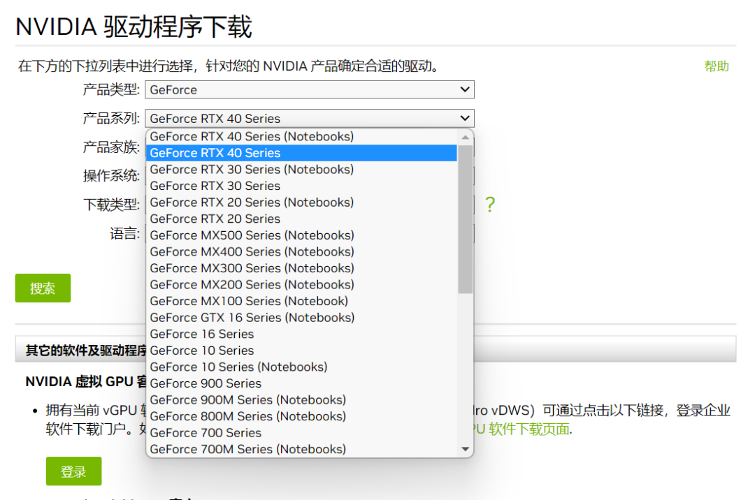Screen dimensions: 755x500
Task: Collapse the 产品系列 dropdown showing GeForce RTX 40 Series
Action: click(310, 118)
